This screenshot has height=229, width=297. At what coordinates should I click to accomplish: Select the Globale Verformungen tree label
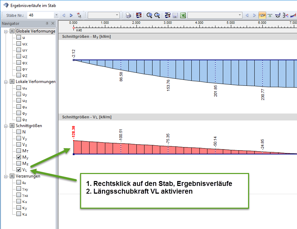tap(35, 31)
